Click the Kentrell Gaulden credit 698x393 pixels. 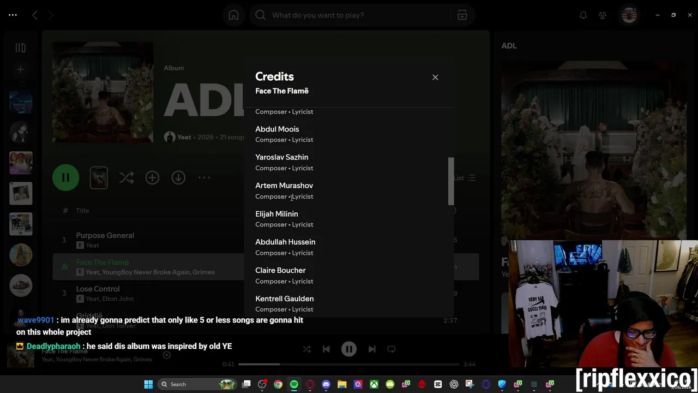(x=284, y=299)
